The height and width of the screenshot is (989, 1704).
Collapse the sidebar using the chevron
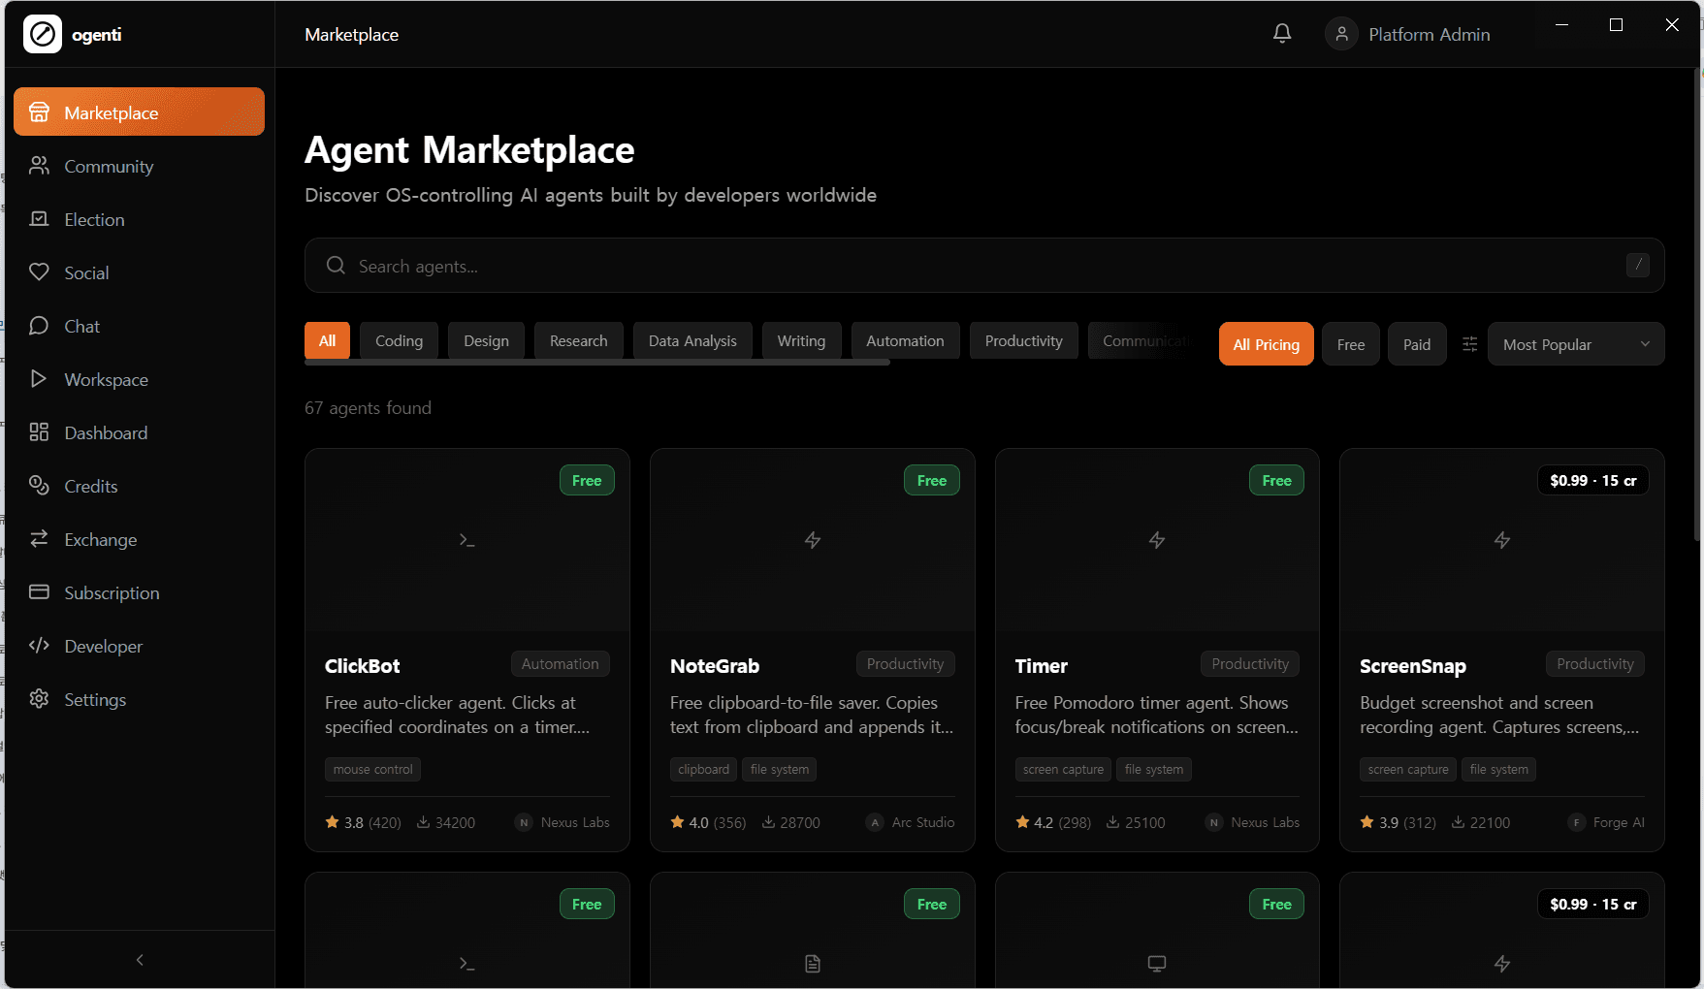tap(139, 959)
